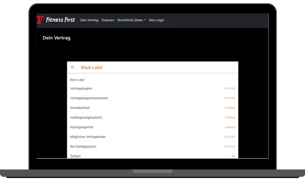This screenshot has height=182, width=305.
Task: Click the Zahlart payment method value
Action: click(233, 156)
